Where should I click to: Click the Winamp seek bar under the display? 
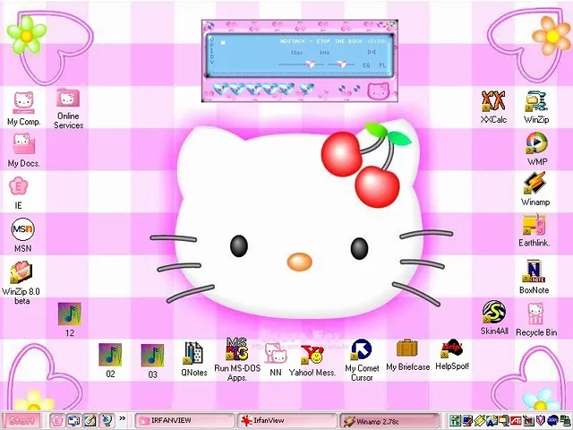pyautogui.click(x=301, y=73)
